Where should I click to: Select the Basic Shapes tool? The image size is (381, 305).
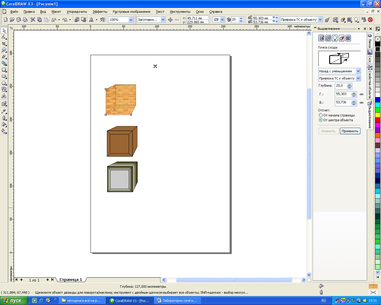4,89
